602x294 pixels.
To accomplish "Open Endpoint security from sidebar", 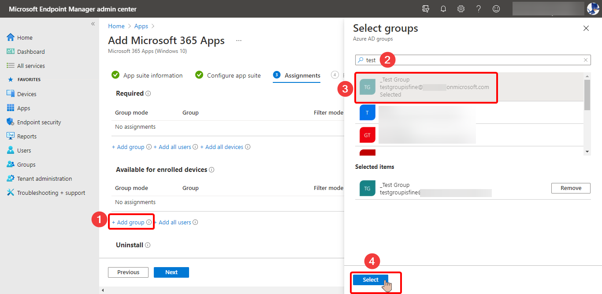I will [39, 122].
